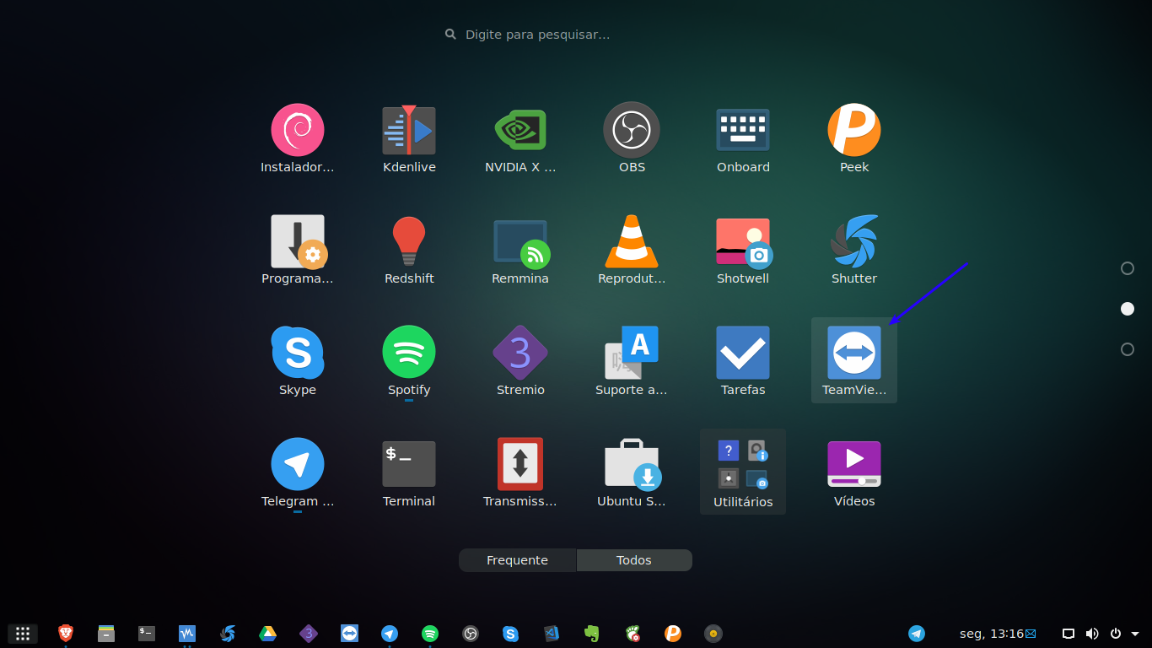
Task: Open Google Drive from the taskbar
Action: click(x=268, y=634)
